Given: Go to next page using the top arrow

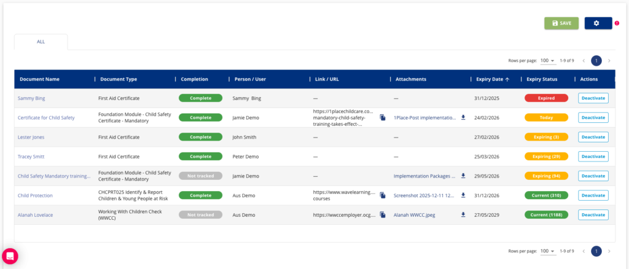Looking at the screenshot, I should [609, 61].
